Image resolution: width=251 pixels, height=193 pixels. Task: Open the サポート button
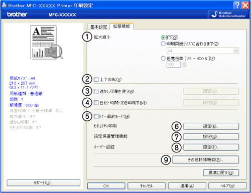point(44,183)
